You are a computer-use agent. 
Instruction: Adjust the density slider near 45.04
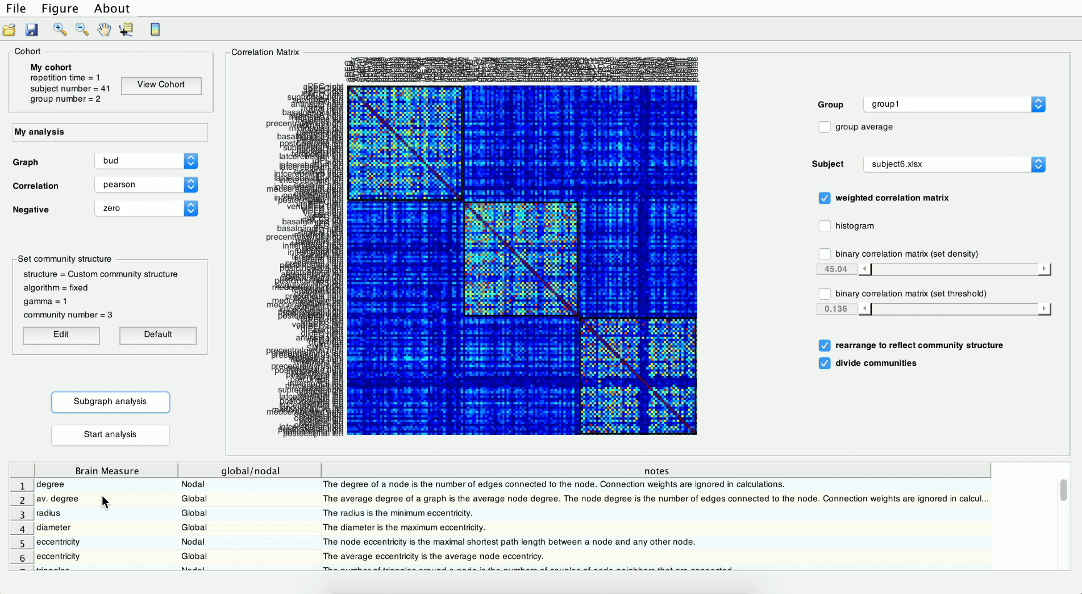pyautogui.click(x=955, y=269)
